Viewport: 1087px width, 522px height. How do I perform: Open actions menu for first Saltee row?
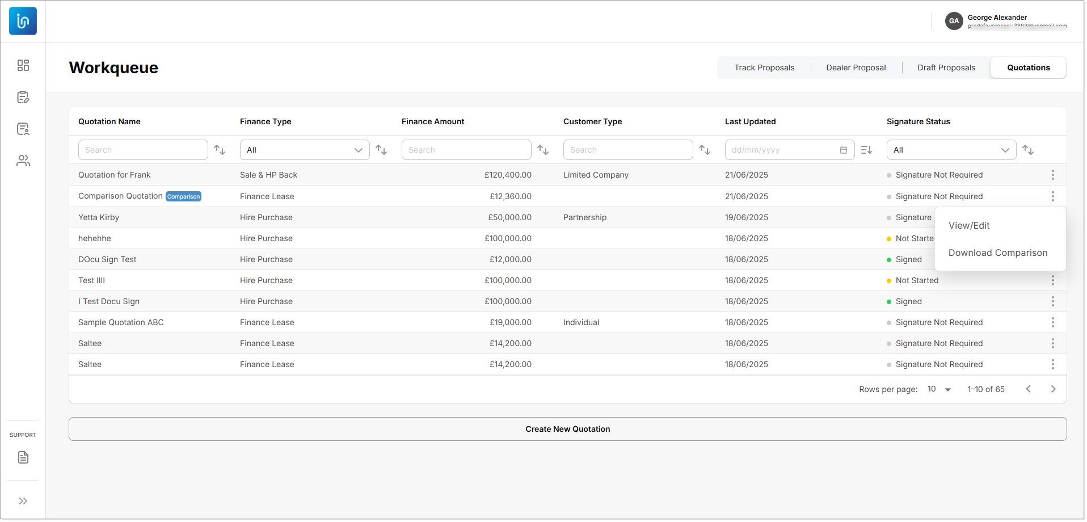[1053, 343]
